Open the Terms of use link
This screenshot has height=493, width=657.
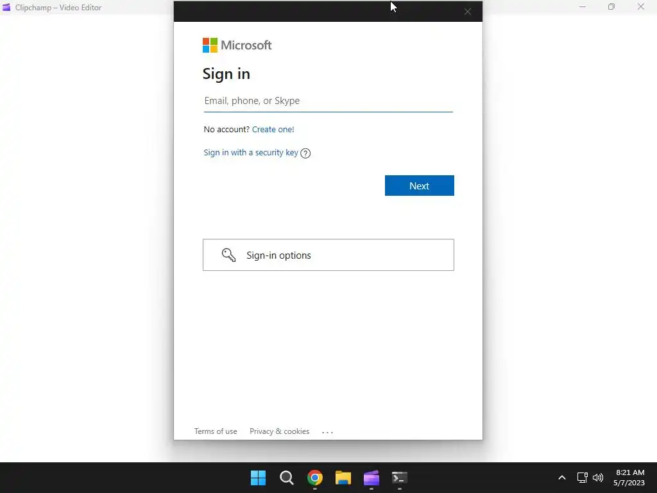(216, 431)
